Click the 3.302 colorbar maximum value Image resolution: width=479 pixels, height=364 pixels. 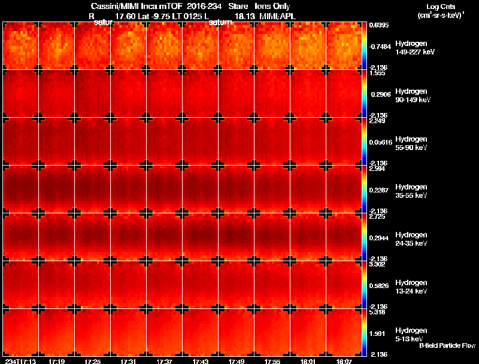(x=377, y=264)
